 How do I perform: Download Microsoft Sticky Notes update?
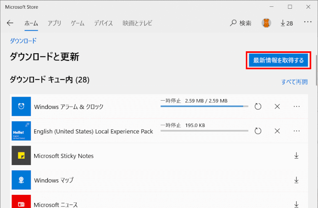click(x=296, y=156)
